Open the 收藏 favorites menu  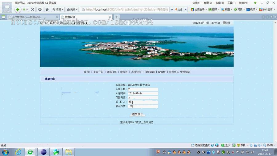219,3
